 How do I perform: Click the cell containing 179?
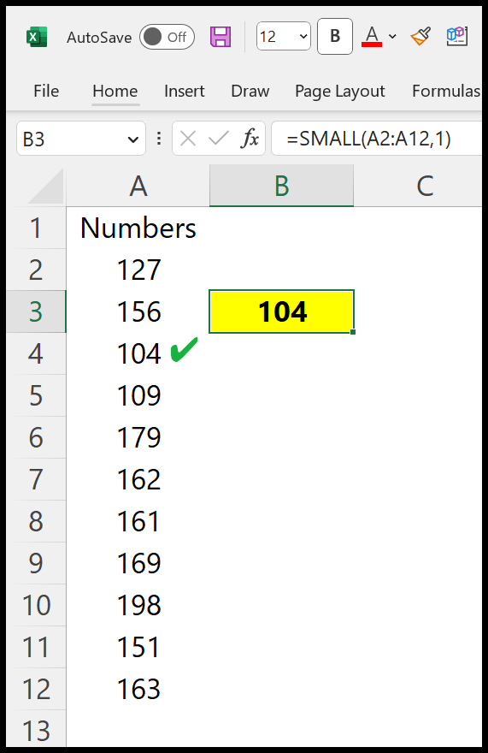click(x=138, y=437)
